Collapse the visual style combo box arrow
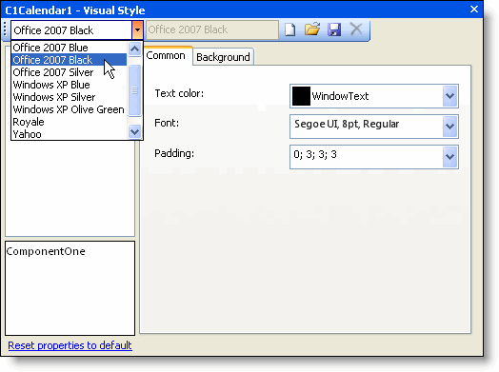 pos(137,30)
